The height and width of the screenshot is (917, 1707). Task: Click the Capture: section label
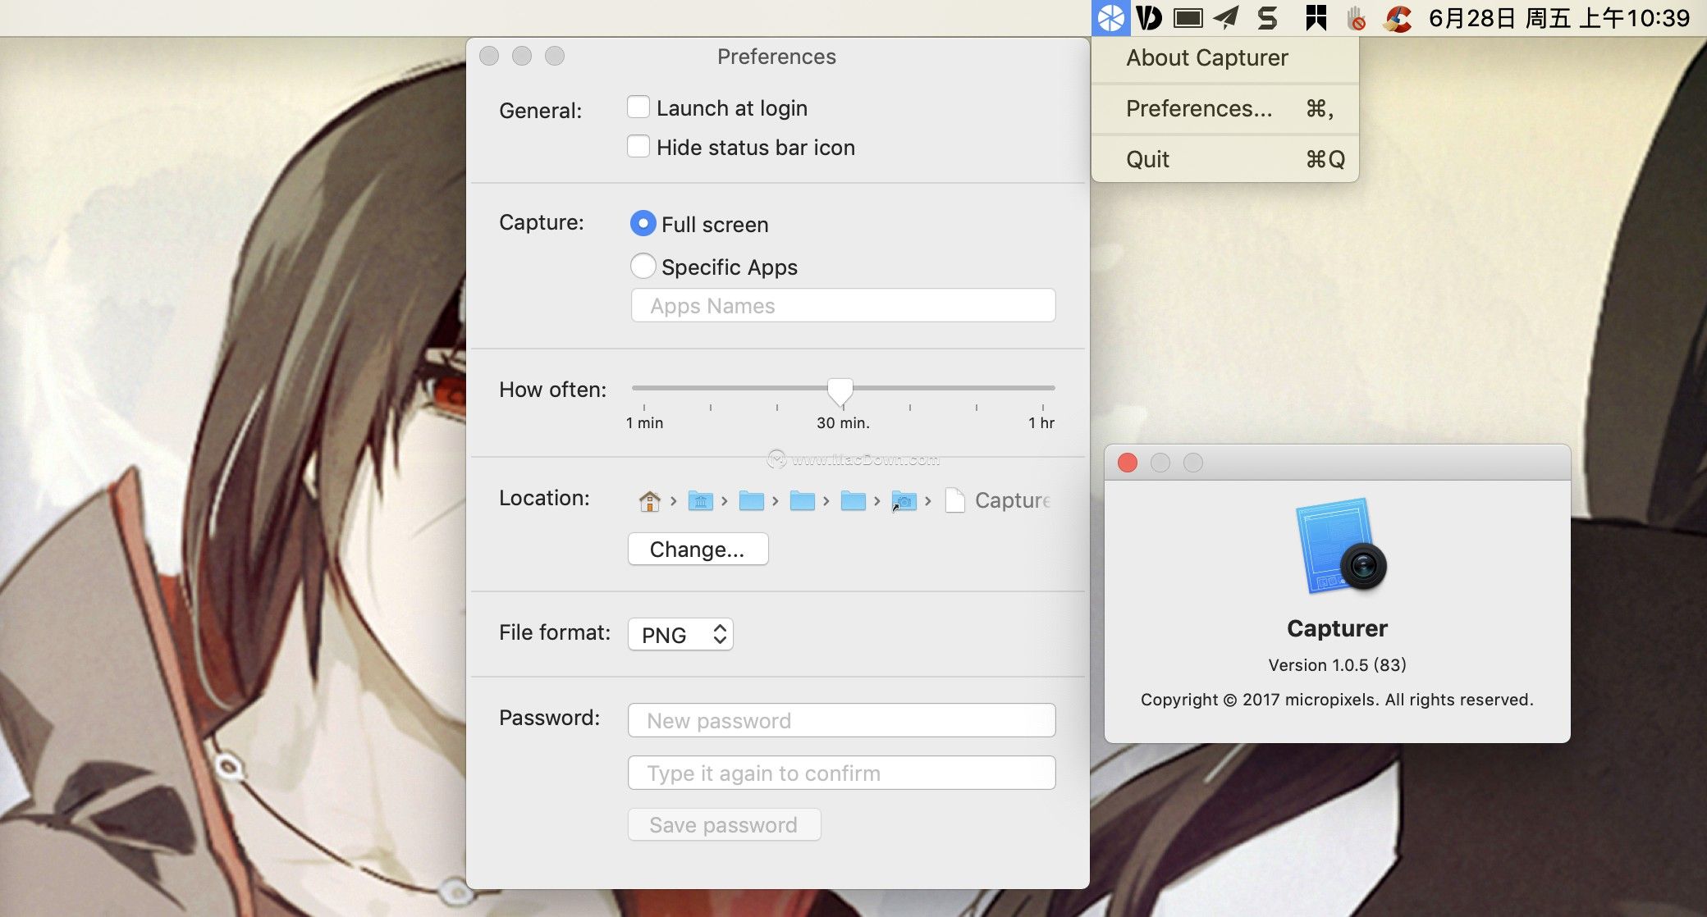tap(542, 222)
